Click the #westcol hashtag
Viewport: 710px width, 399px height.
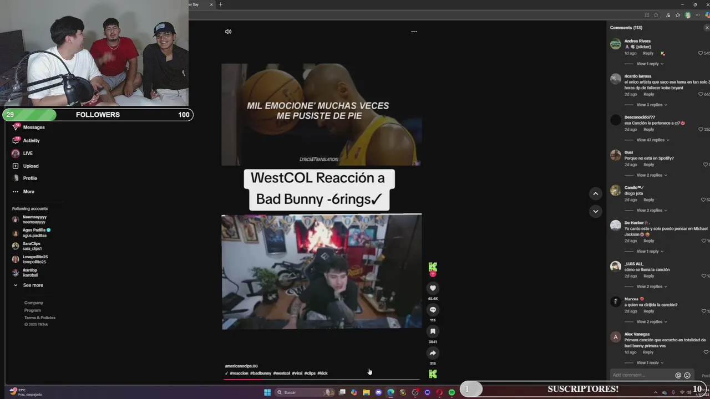[281, 374]
